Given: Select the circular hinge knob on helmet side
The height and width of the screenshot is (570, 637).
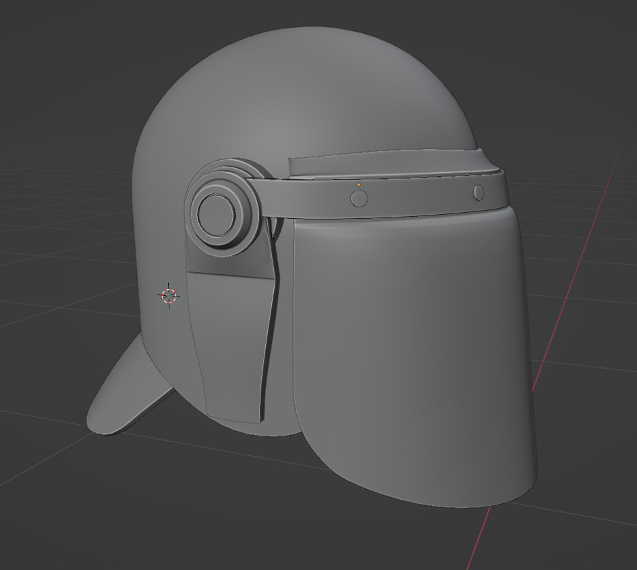Looking at the screenshot, I should tap(221, 213).
